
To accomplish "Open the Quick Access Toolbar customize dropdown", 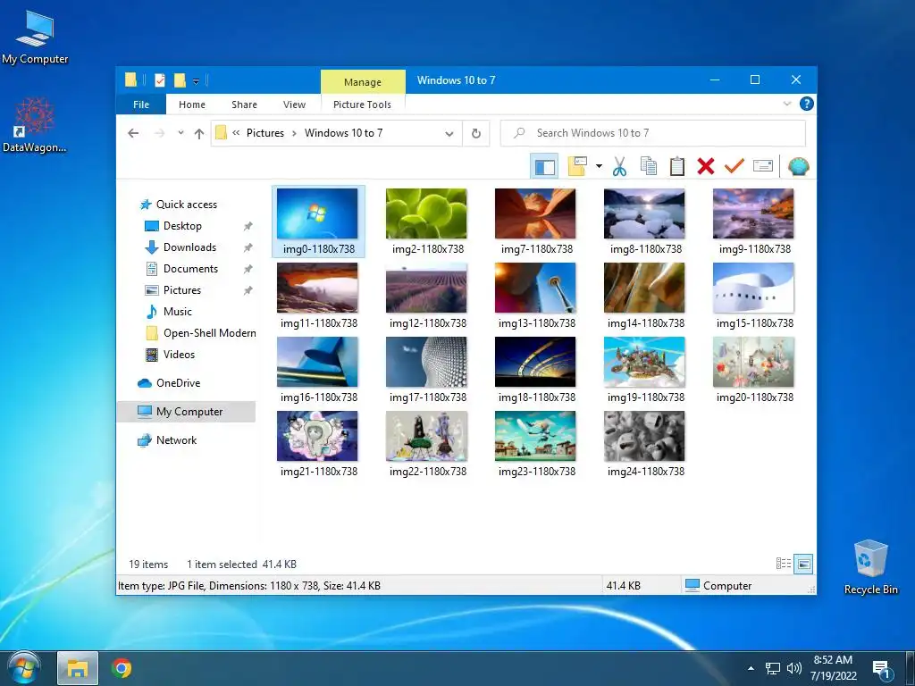I will coord(196,81).
